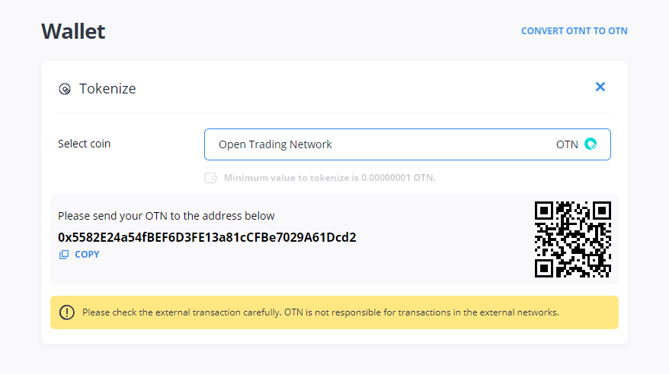
Task: Click the Open Trading Network coin name
Action: coord(275,144)
